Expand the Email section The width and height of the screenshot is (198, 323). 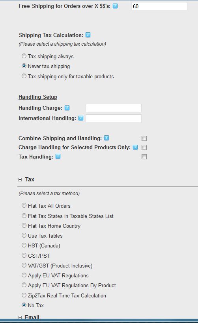20,317
